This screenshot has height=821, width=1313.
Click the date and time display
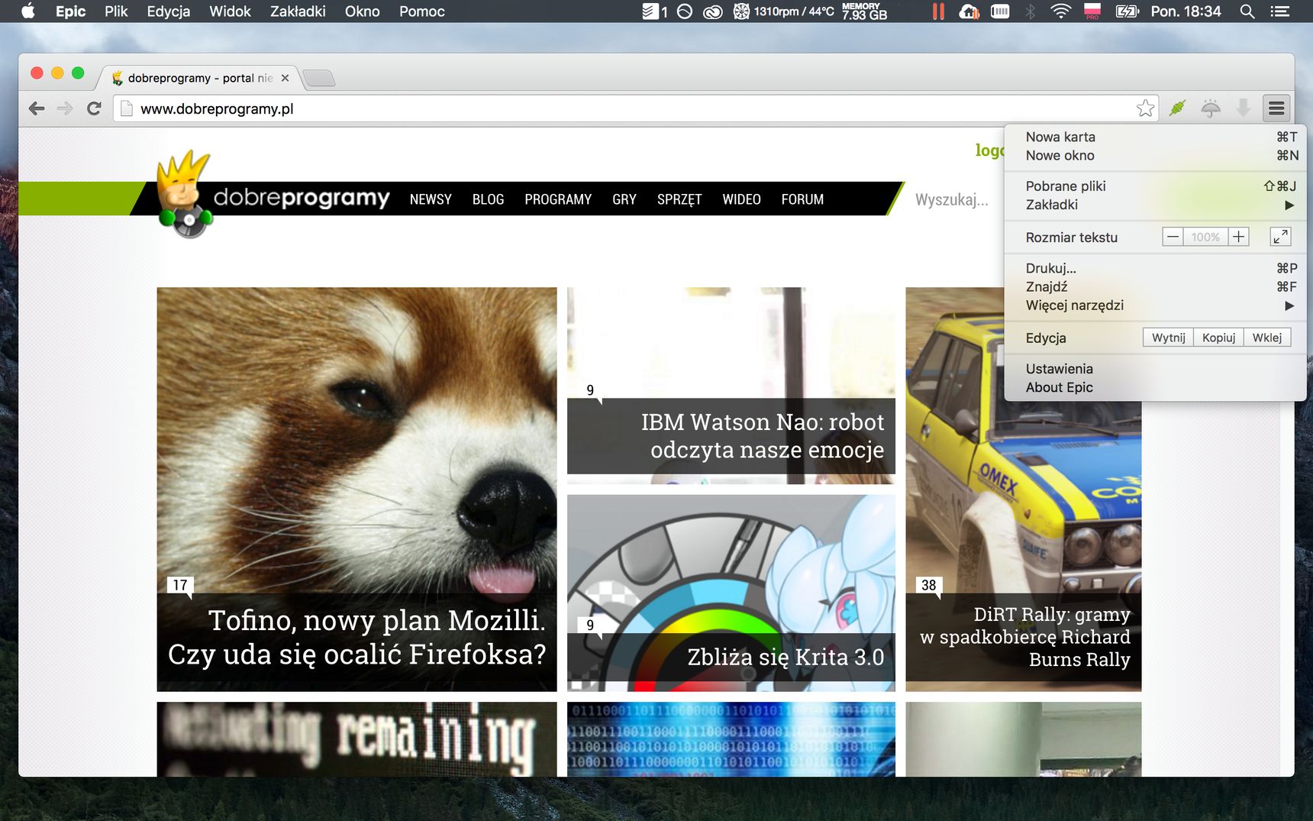tap(1186, 11)
